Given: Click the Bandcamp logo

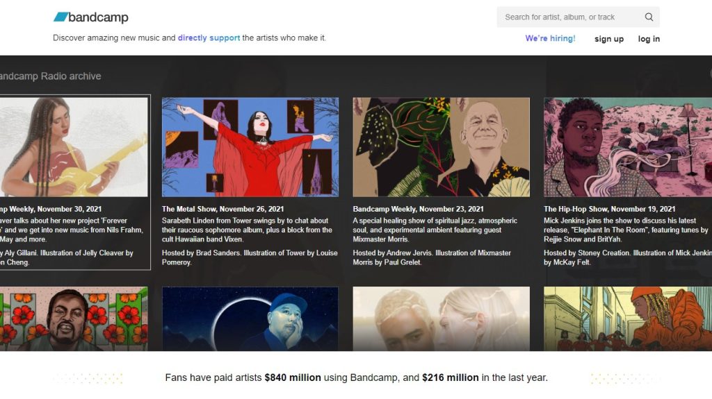Looking at the screenshot, I should point(91,17).
